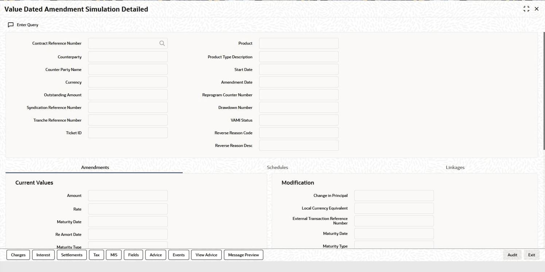
Task: Focus the Product input field
Action: (x=299, y=43)
